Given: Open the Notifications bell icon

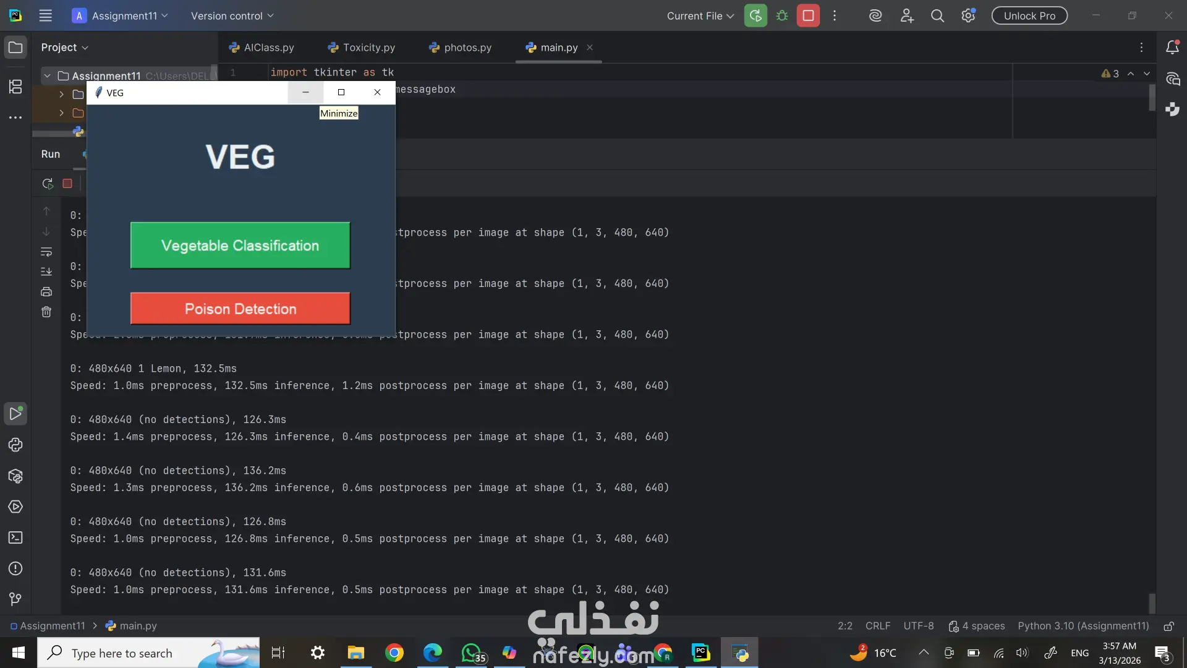Looking at the screenshot, I should 1172,48.
